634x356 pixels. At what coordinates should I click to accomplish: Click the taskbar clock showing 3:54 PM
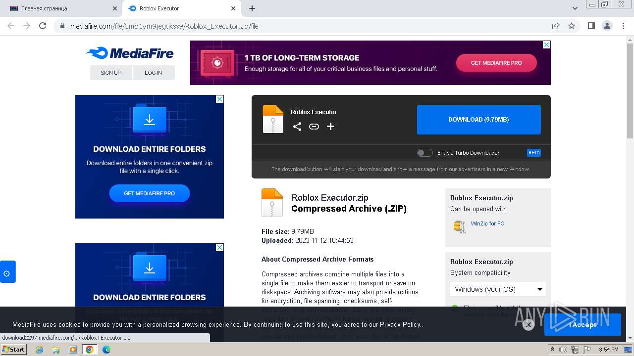608,350
